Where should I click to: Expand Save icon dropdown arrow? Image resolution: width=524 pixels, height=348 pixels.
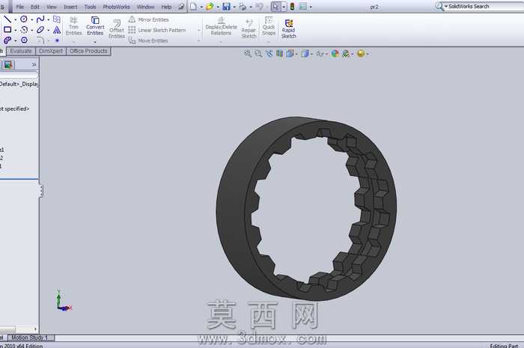(234, 7)
